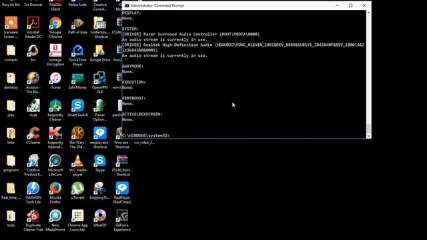Open the contacts folder on the desktop
Image resolution: width=427 pixels, height=240 pixels.
tap(11, 51)
